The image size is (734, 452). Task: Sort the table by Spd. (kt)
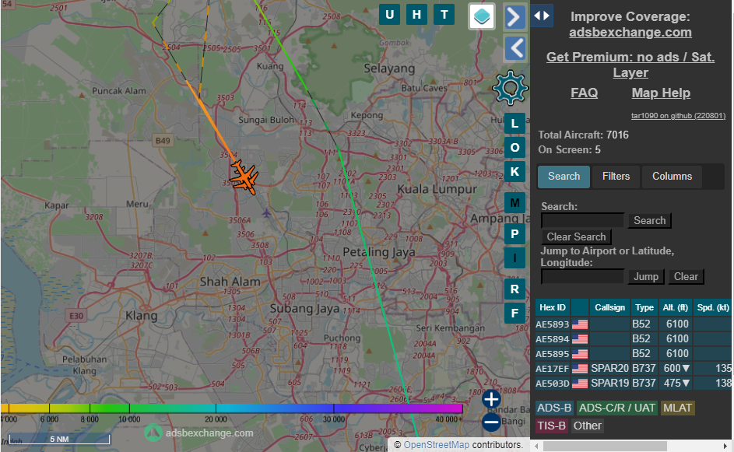click(x=712, y=307)
